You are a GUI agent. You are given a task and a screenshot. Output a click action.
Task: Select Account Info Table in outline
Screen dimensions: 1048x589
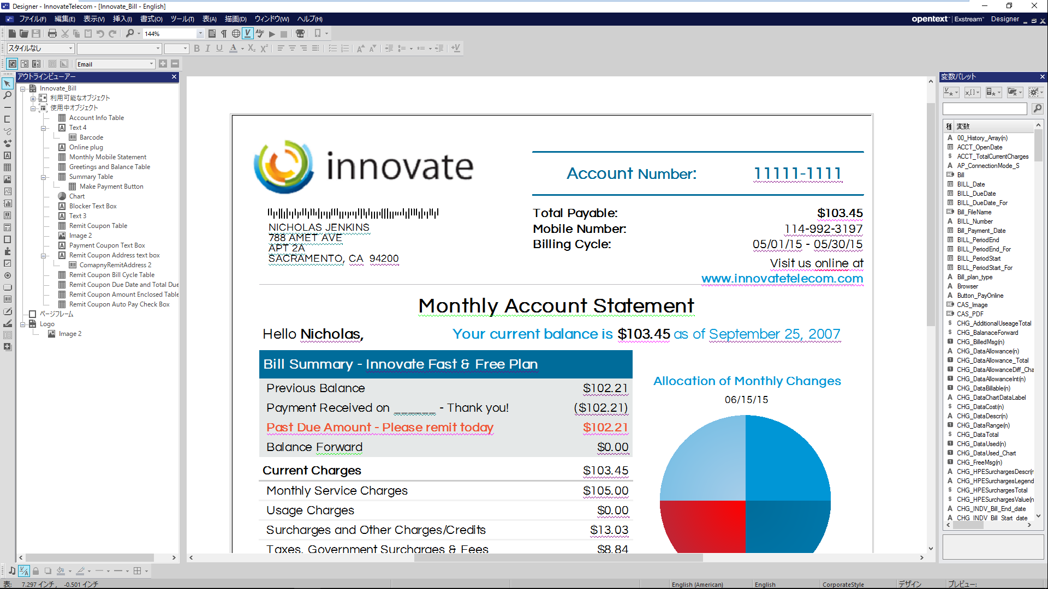tap(97, 118)
